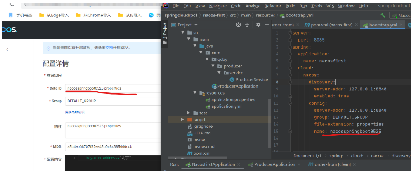Click the Data ID input field
This screenshot has width=416, height=171.
point(113,88)
